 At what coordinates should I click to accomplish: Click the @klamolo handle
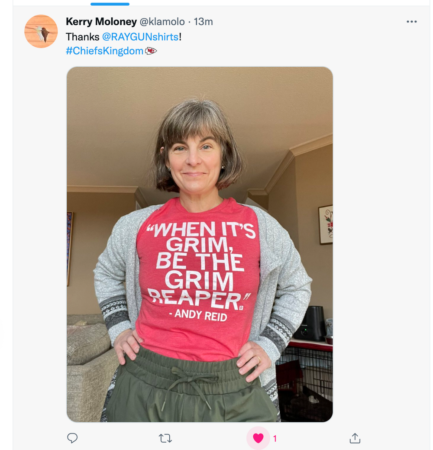(162, 22)
